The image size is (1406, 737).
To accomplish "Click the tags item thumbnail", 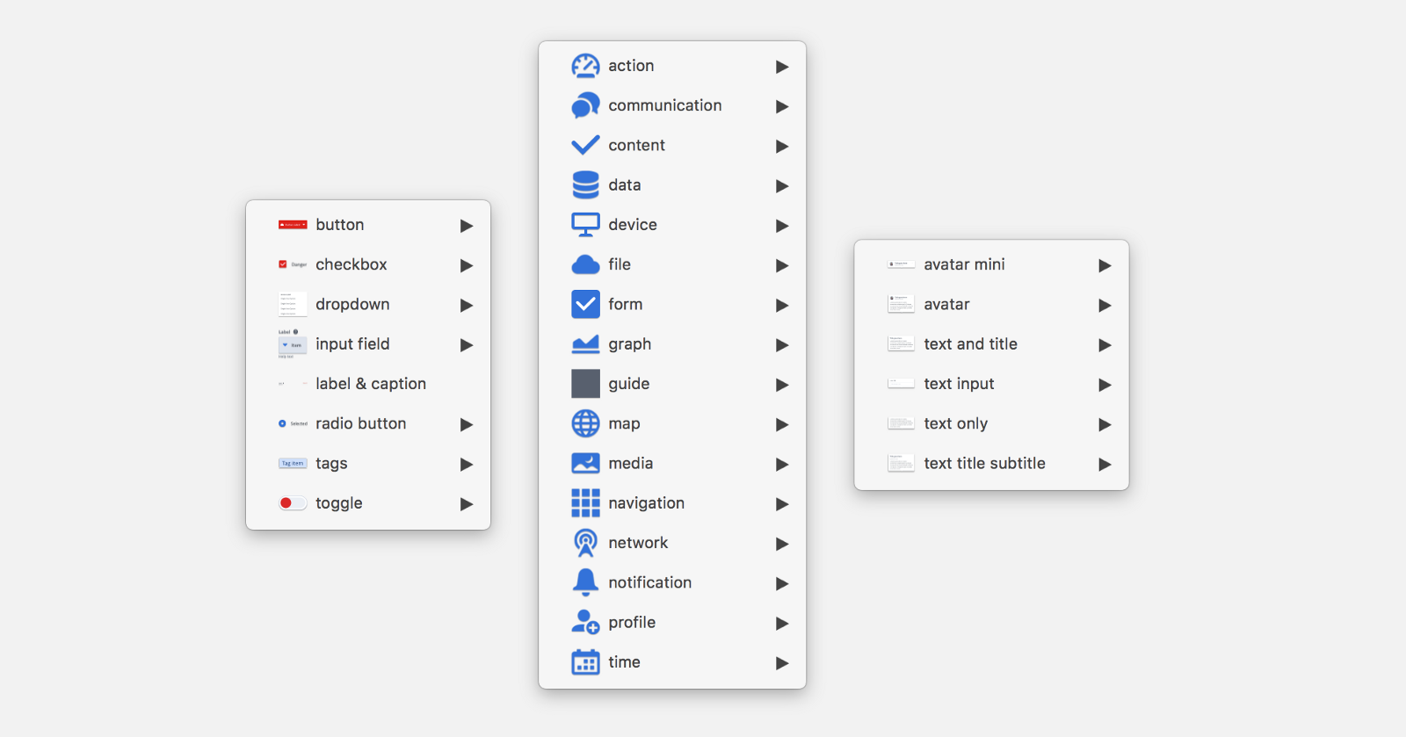I will [x=293, y=464].
